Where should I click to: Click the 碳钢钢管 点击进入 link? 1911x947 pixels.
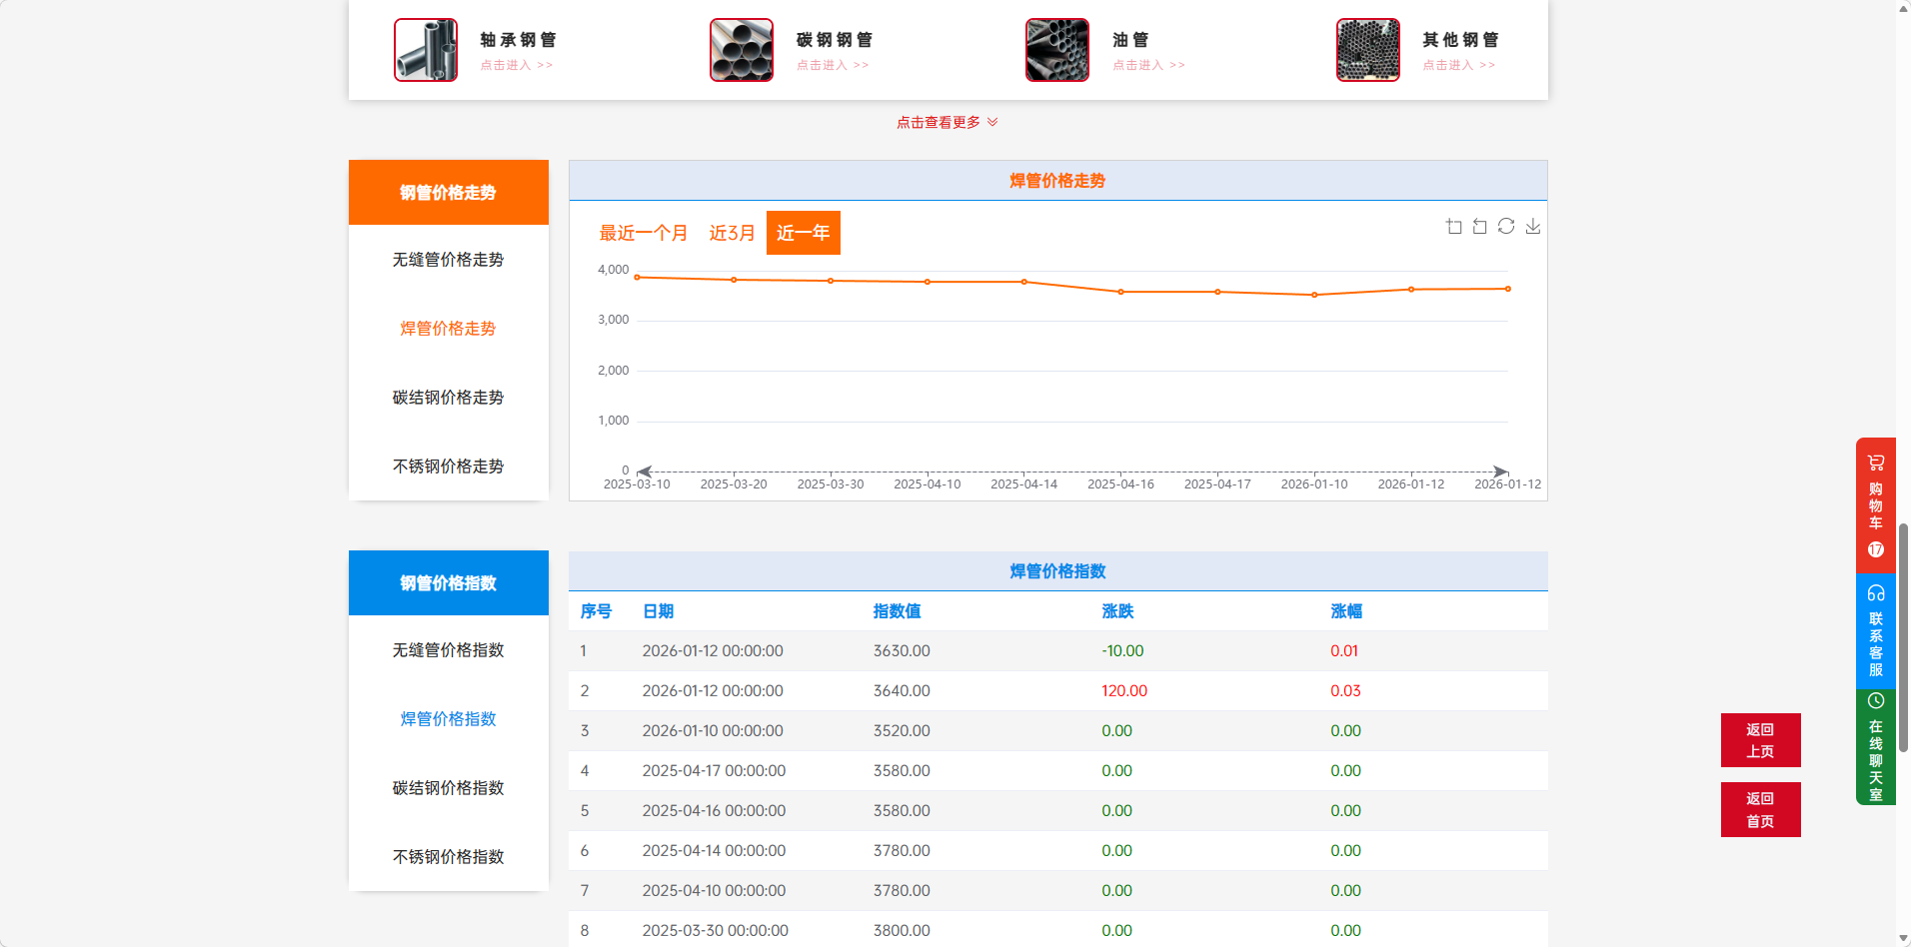pos(832,65)
